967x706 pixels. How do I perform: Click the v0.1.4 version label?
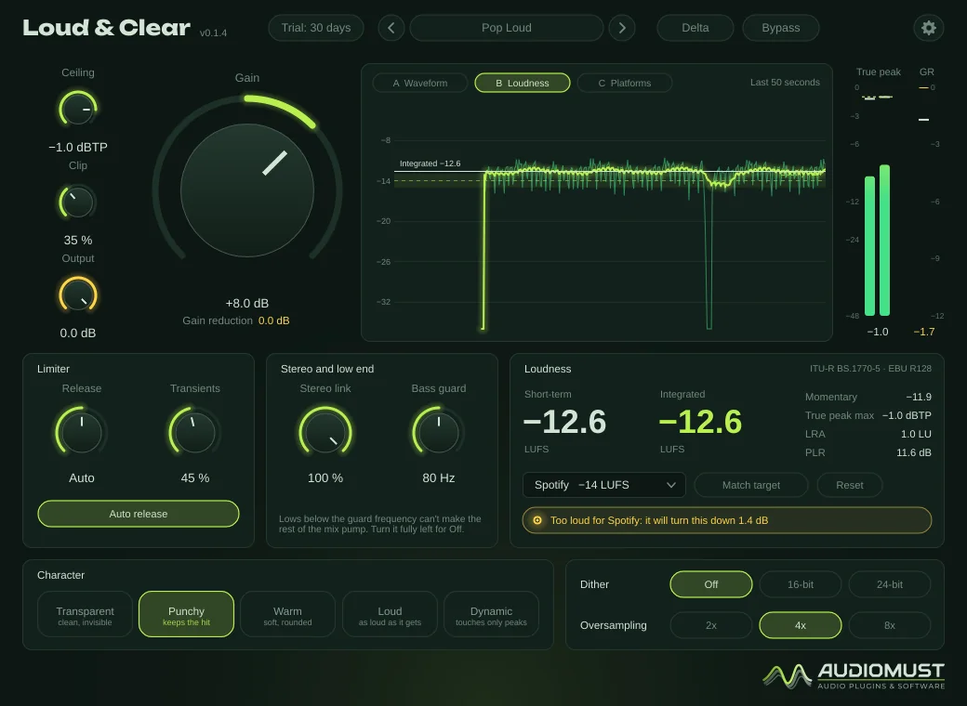click(213, 33)
